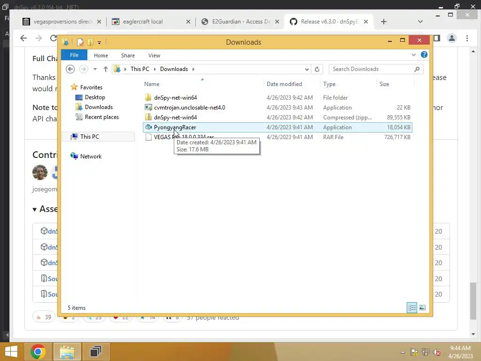This screenshot has height=361, width=481.
Task: Select the VEGAS Pro RAR file icon
Action: coord(148,137)
